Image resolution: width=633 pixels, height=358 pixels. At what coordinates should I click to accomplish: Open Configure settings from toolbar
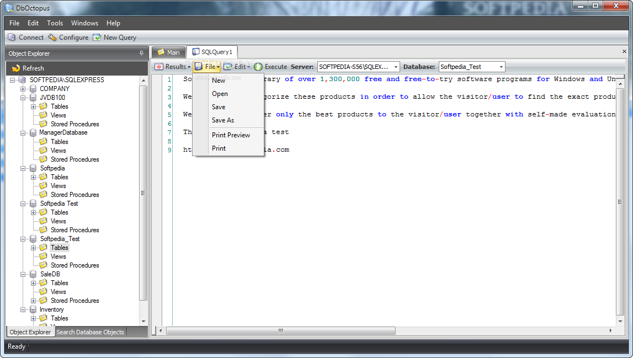point(68,37)
